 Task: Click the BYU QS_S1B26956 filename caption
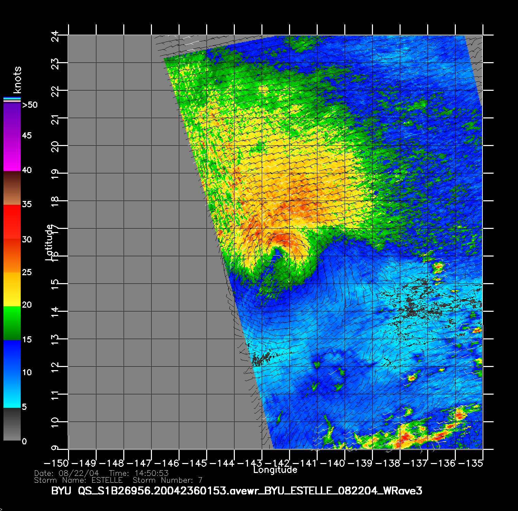coord(237,491)
